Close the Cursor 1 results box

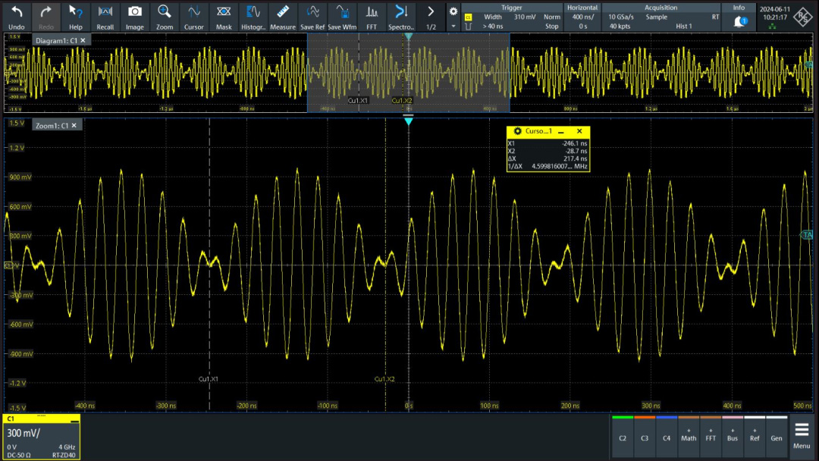coord(579,131)
